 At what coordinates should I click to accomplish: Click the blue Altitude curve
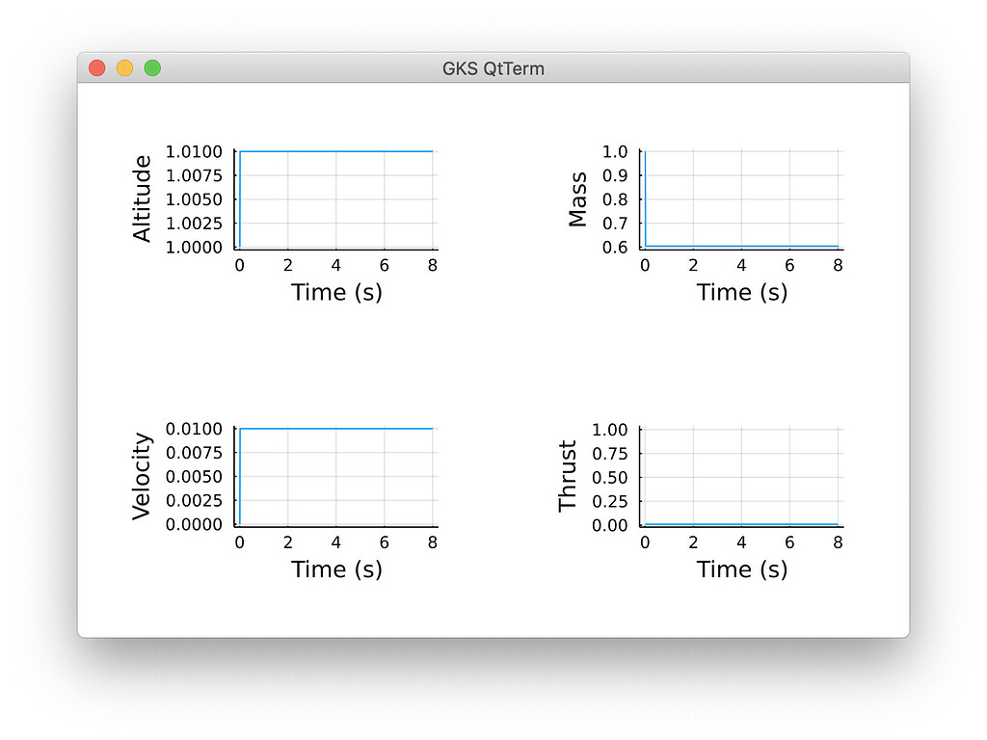pos(337,151)
